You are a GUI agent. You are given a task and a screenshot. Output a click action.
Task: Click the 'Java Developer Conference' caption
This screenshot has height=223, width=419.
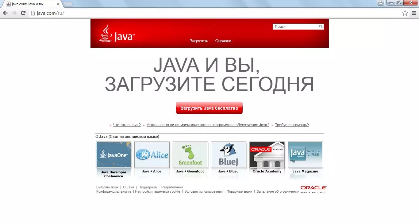(x=113, y=174)
